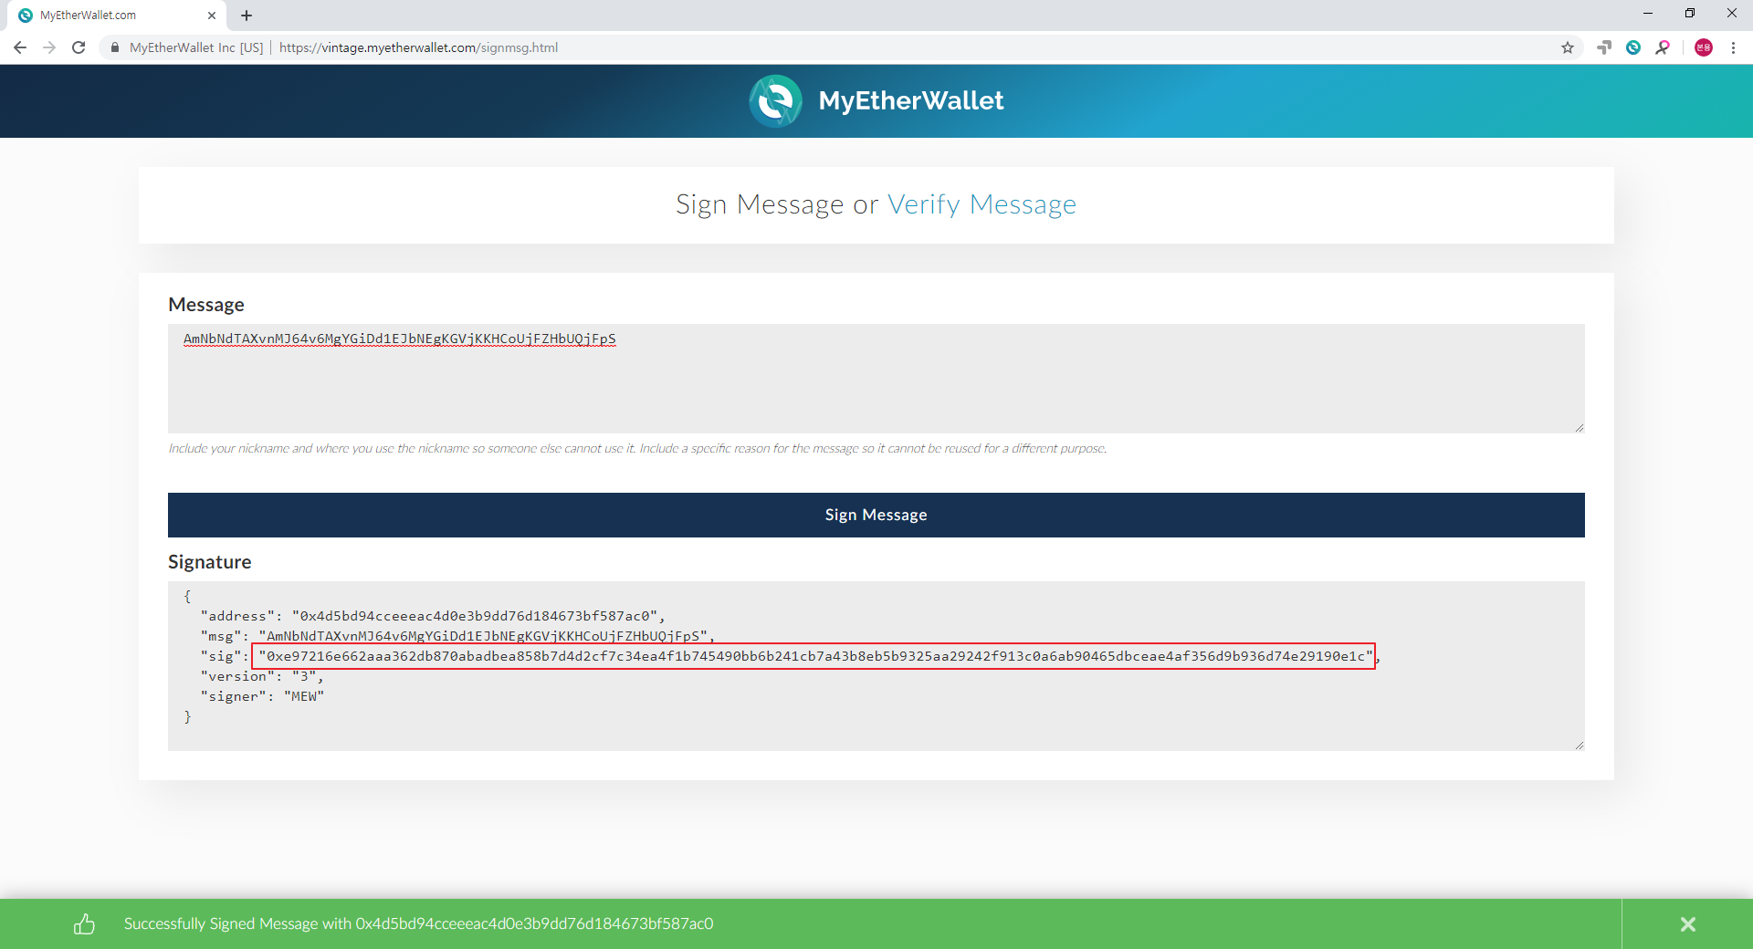This screenshot has width=1753, height=949.
Task: Open a new tab with plus icon
Action: pyautogui.click(x=247, y=16)
